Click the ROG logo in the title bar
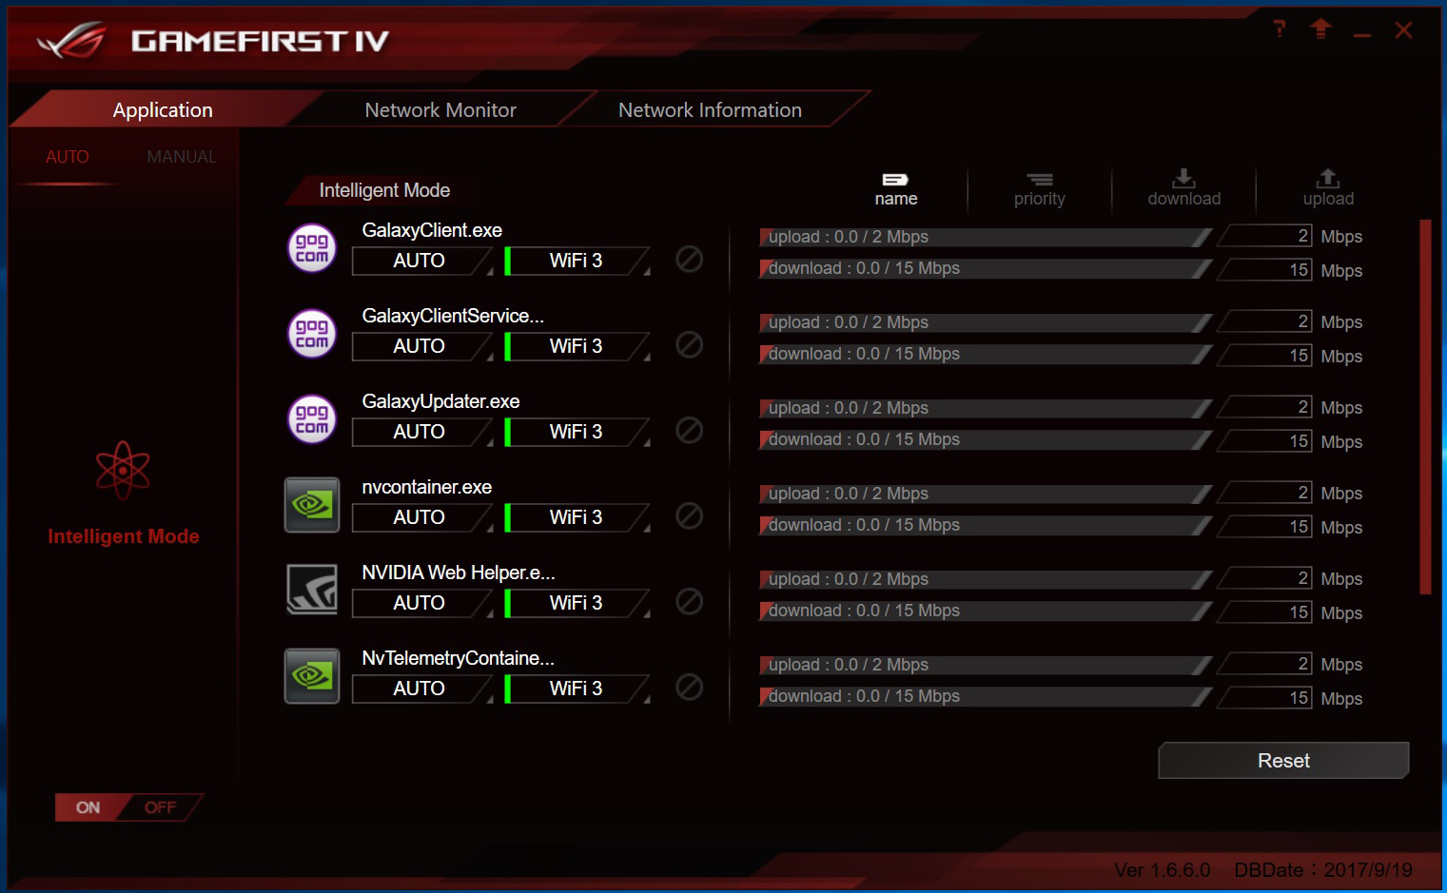Viewport: 1447px width, 893px height. (72, 40)
